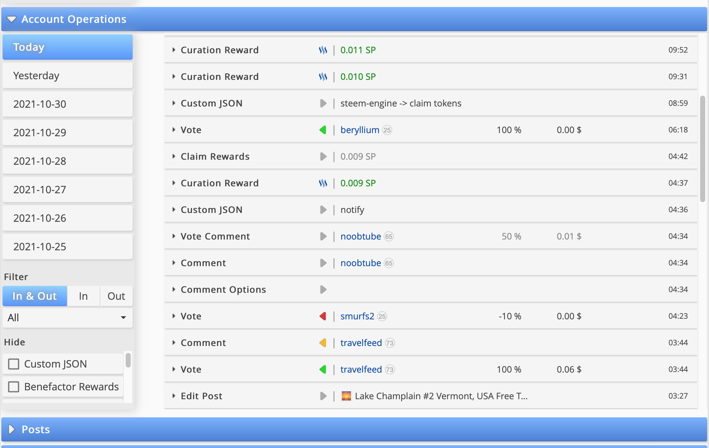Click operations list vertical scrollbar
709x448 pixels.
coord(702,149)
